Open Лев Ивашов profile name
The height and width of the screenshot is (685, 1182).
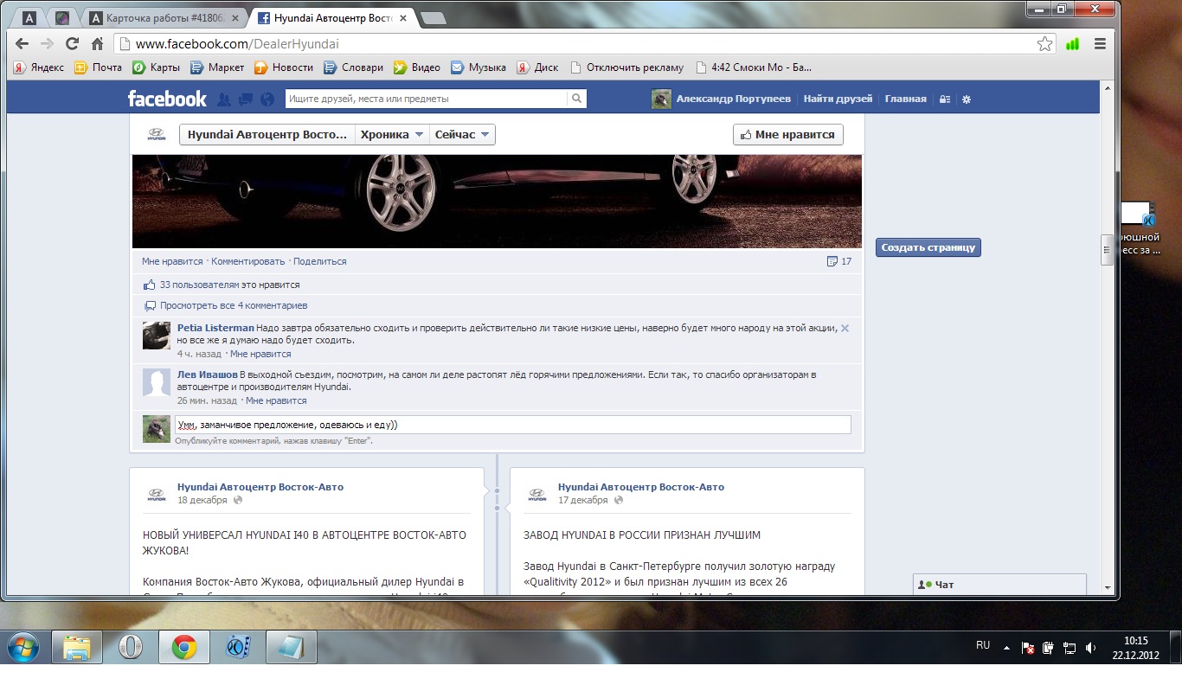(x=208, y=375)
